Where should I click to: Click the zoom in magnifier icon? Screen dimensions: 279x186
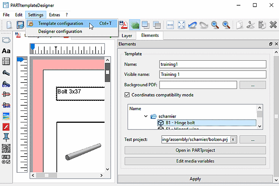tap(226, 25)
